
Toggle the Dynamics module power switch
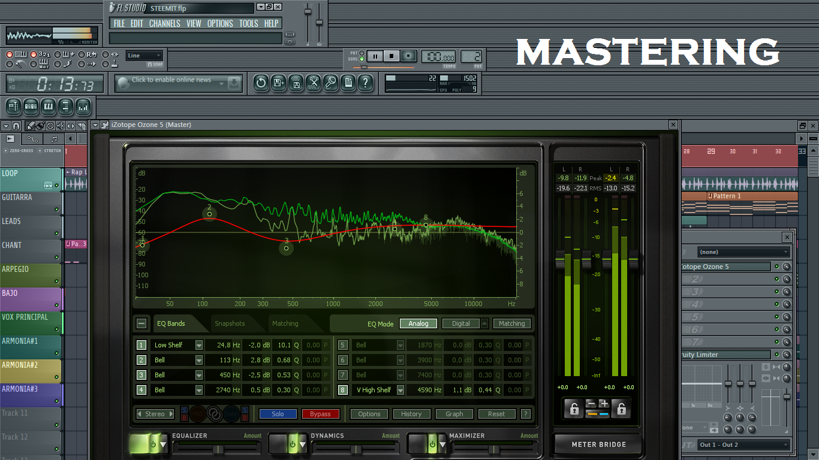click(292, 444)
